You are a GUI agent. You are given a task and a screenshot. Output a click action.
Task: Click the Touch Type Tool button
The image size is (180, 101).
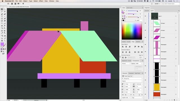coord(127,76)
